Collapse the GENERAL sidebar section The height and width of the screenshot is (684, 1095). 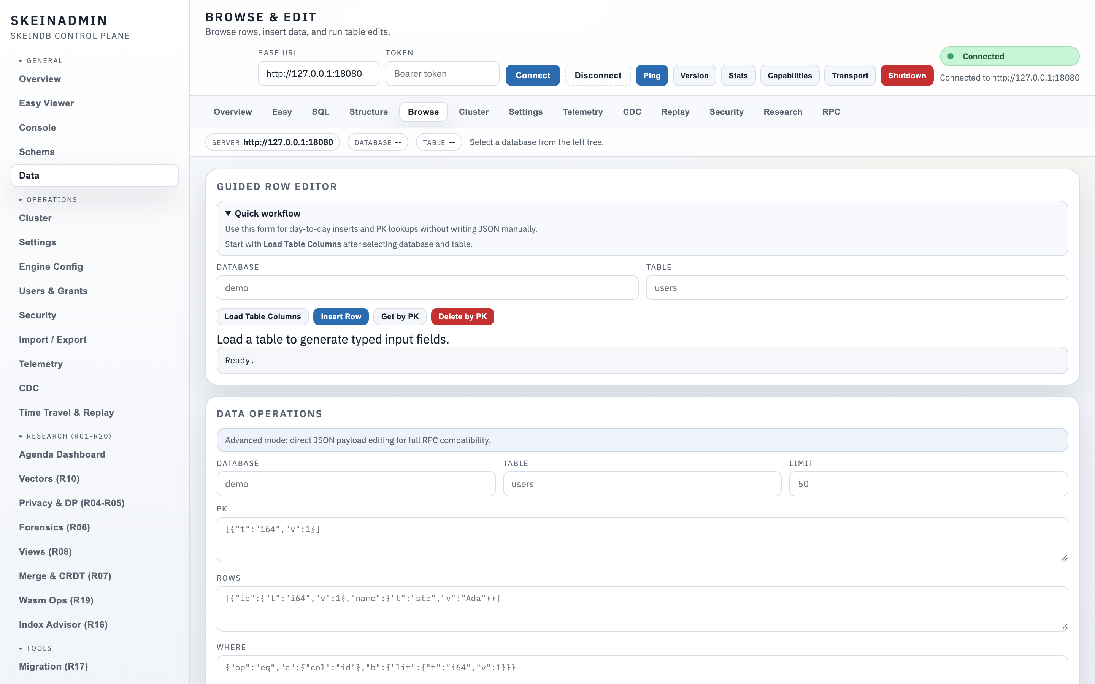(x=41, y=61)
